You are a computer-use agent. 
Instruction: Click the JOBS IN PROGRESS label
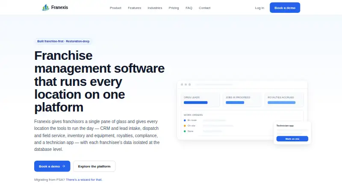(x=238, y=97)
